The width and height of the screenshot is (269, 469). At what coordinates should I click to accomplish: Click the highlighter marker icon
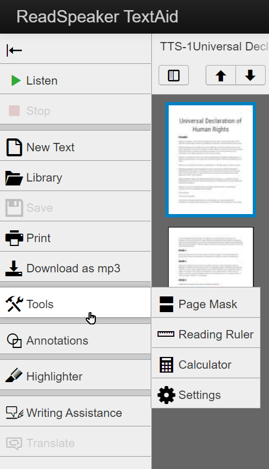tap(14, 375)
